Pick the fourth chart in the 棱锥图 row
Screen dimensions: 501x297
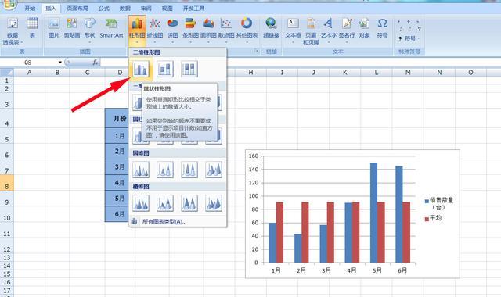tap(214, 203)
